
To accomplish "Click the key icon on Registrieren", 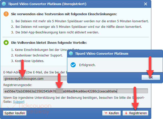I will 126,113.
